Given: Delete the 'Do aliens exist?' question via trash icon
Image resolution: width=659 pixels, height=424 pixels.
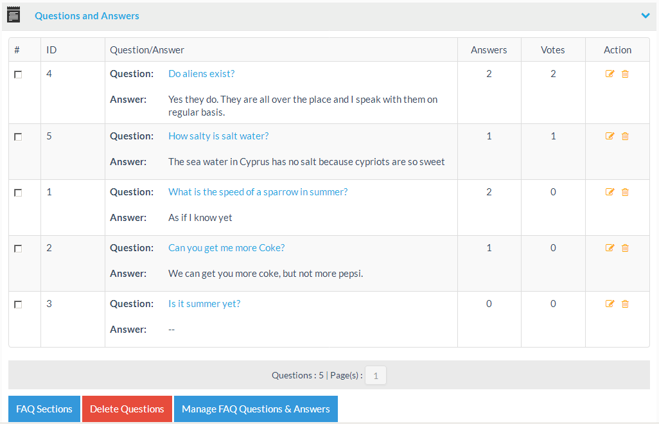Looking at the screenshot, I should point(625,74).
